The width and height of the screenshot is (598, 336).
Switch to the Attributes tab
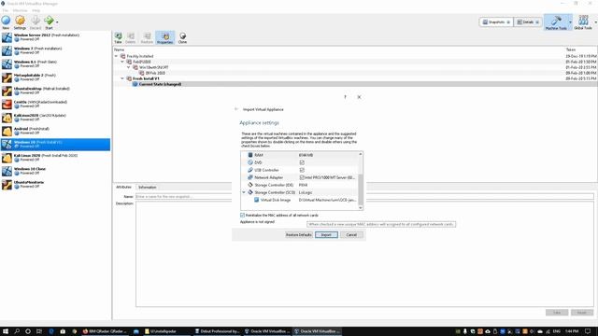pos(123,187)
